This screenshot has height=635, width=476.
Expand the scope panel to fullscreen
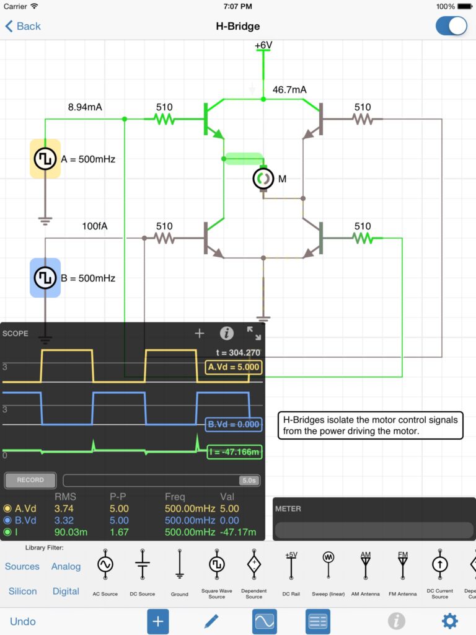click(x=254, y=334)
